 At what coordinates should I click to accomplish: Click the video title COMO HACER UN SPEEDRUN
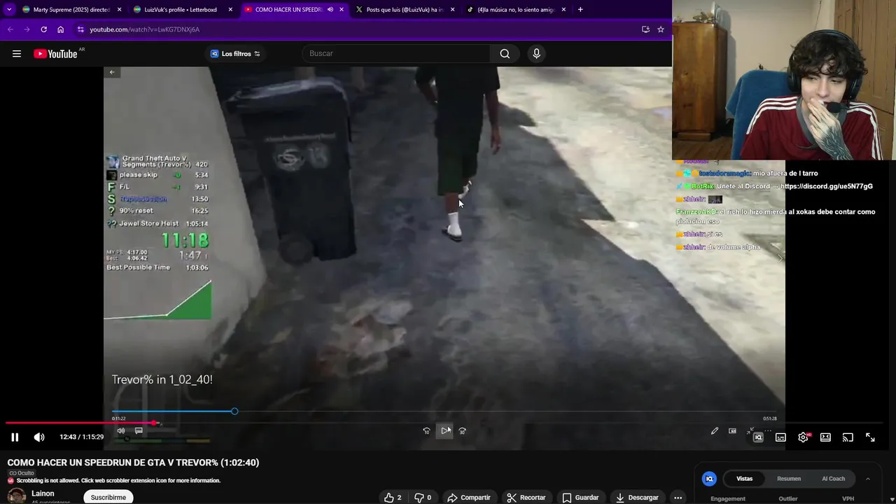tap(133, 463)
